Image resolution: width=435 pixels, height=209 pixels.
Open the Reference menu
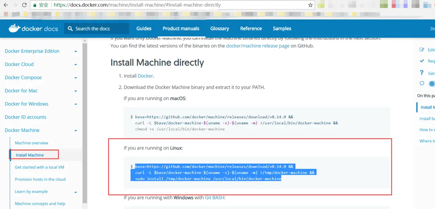251,28
